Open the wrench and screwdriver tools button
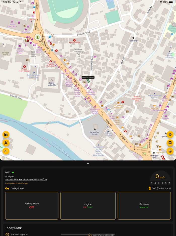 click(6, 143)
